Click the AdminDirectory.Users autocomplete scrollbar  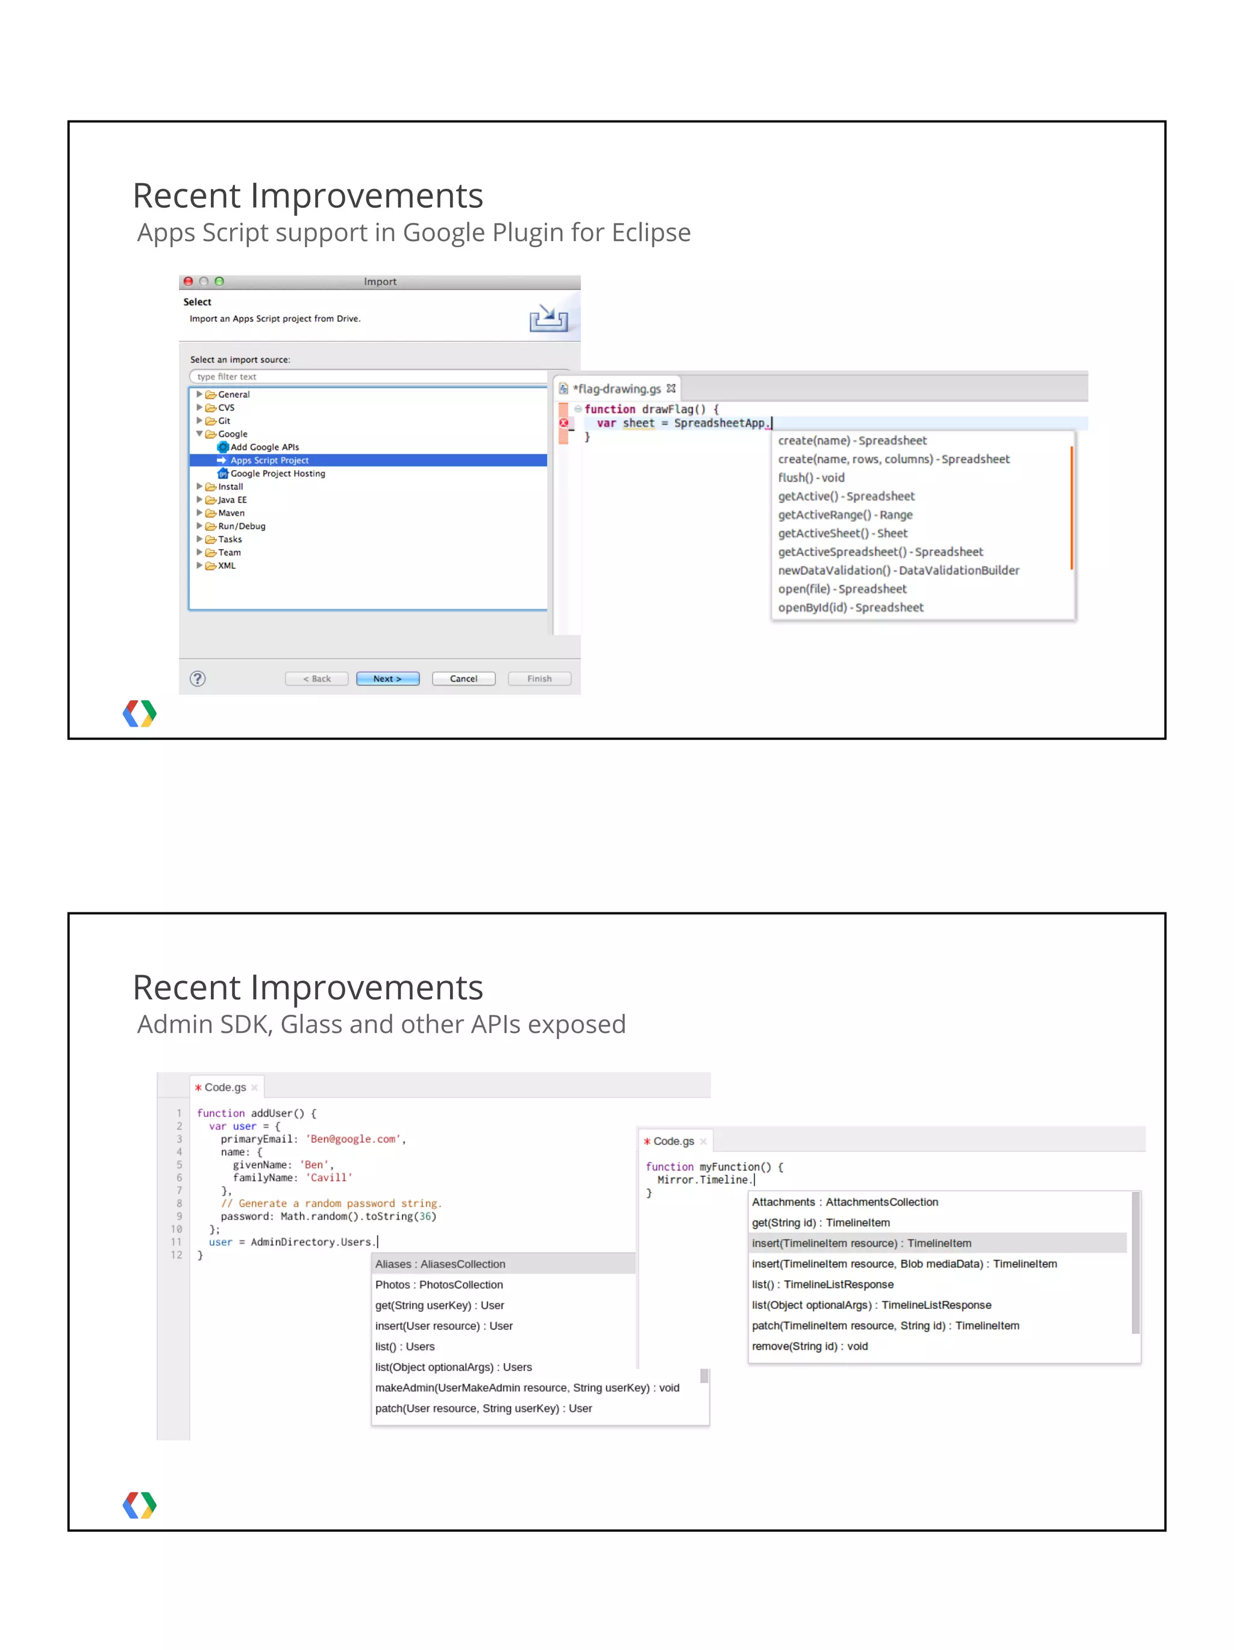(x=704, y=1375)
